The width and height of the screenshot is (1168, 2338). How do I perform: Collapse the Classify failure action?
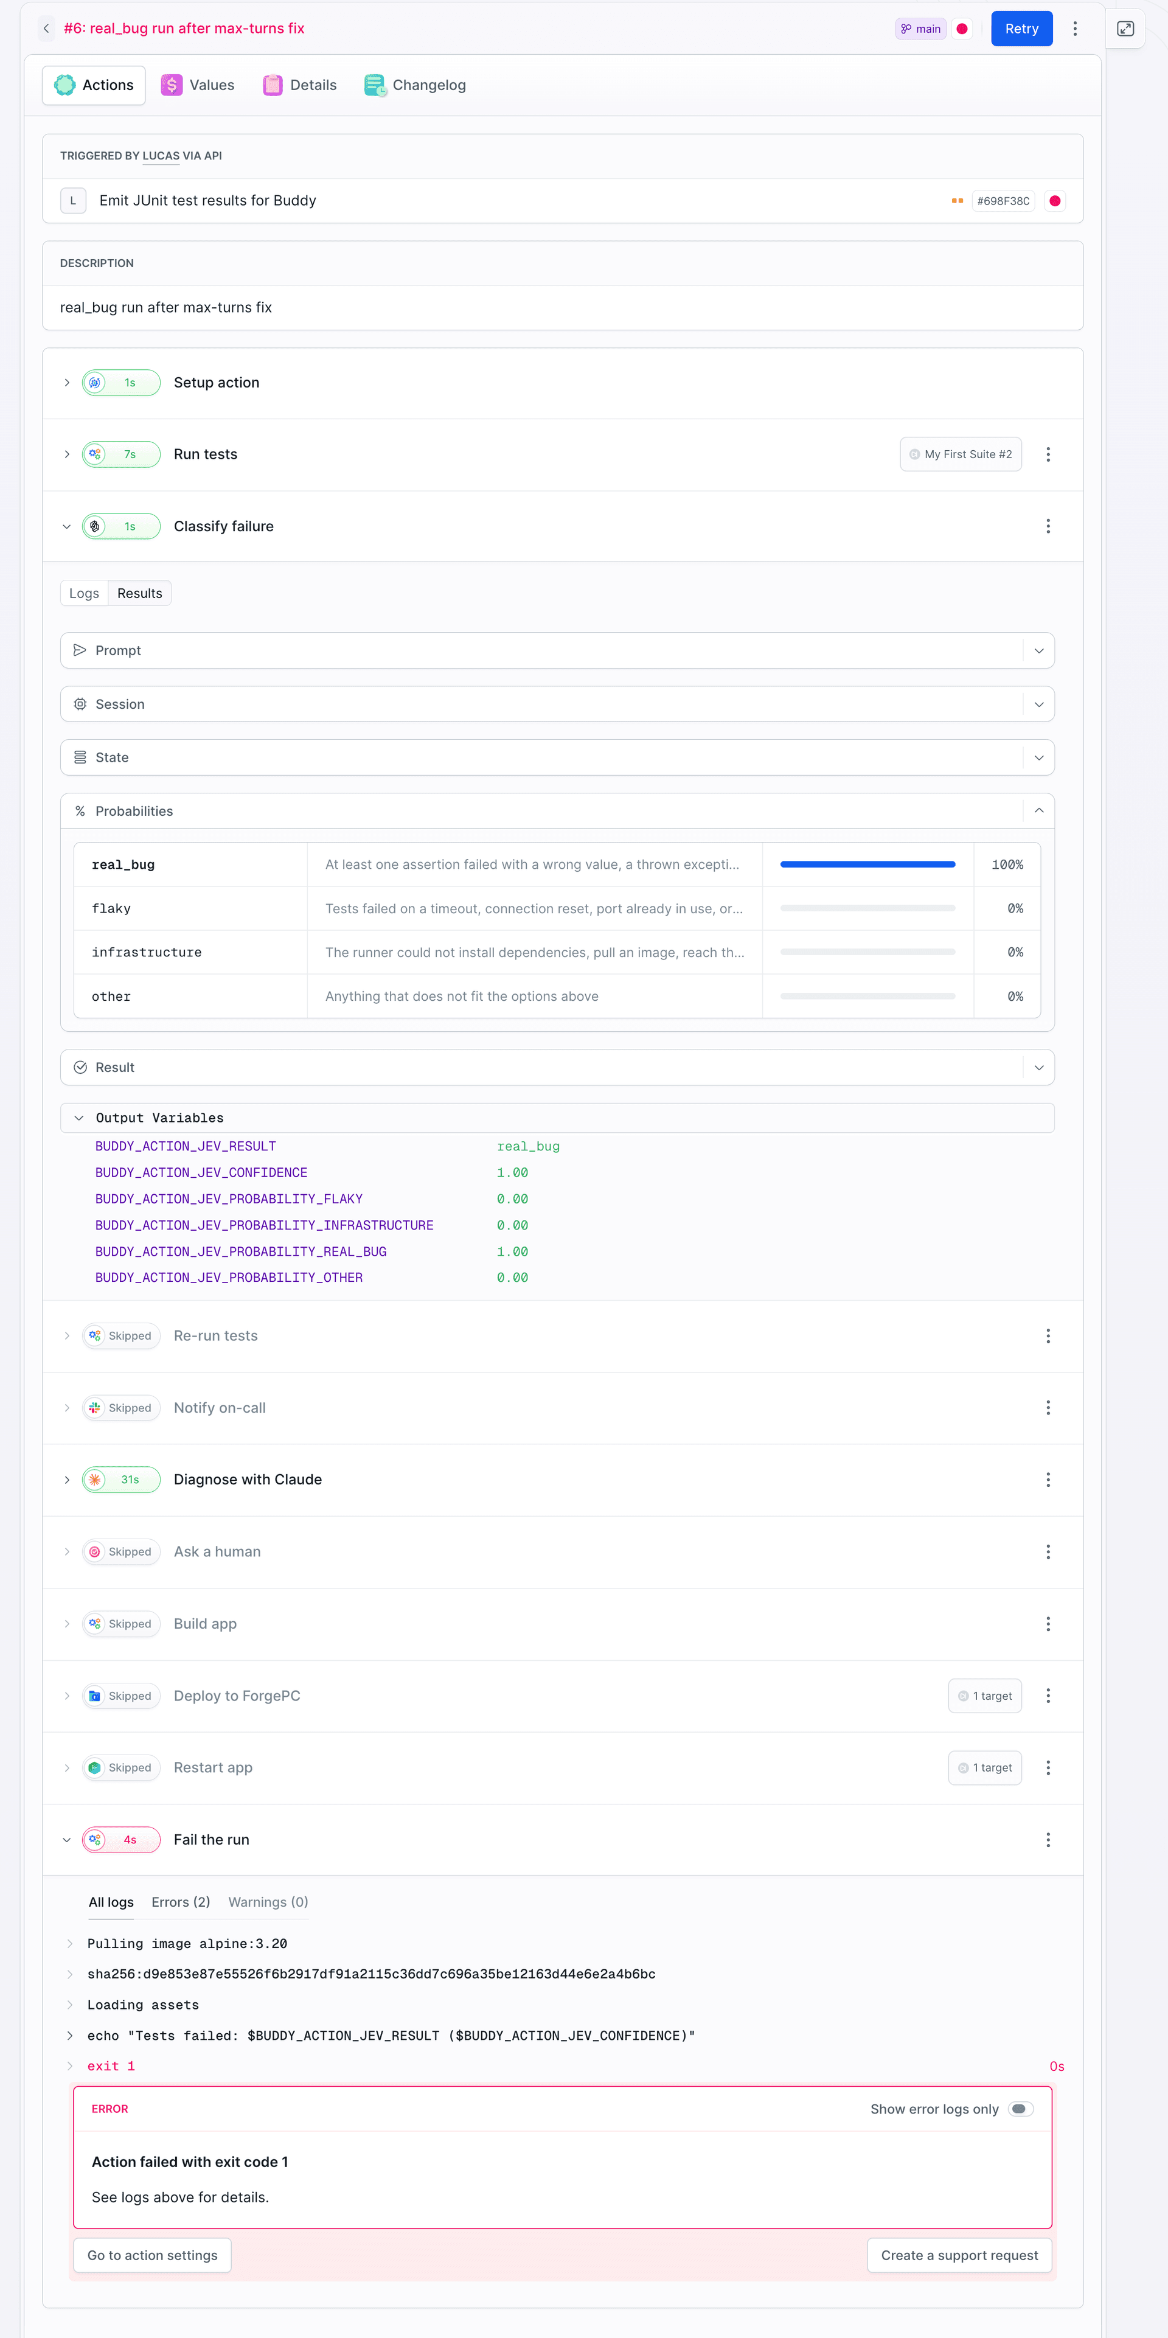(66, 526)
